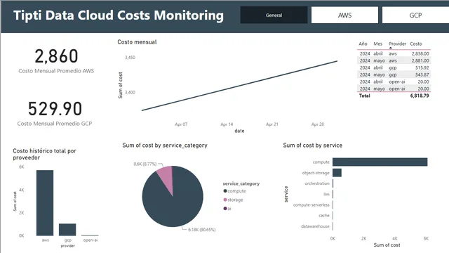The height and width of the screenshot is (253, 449).
Task: Click the Sum of cost by service_category title
Action: click(x=165, y=145)
